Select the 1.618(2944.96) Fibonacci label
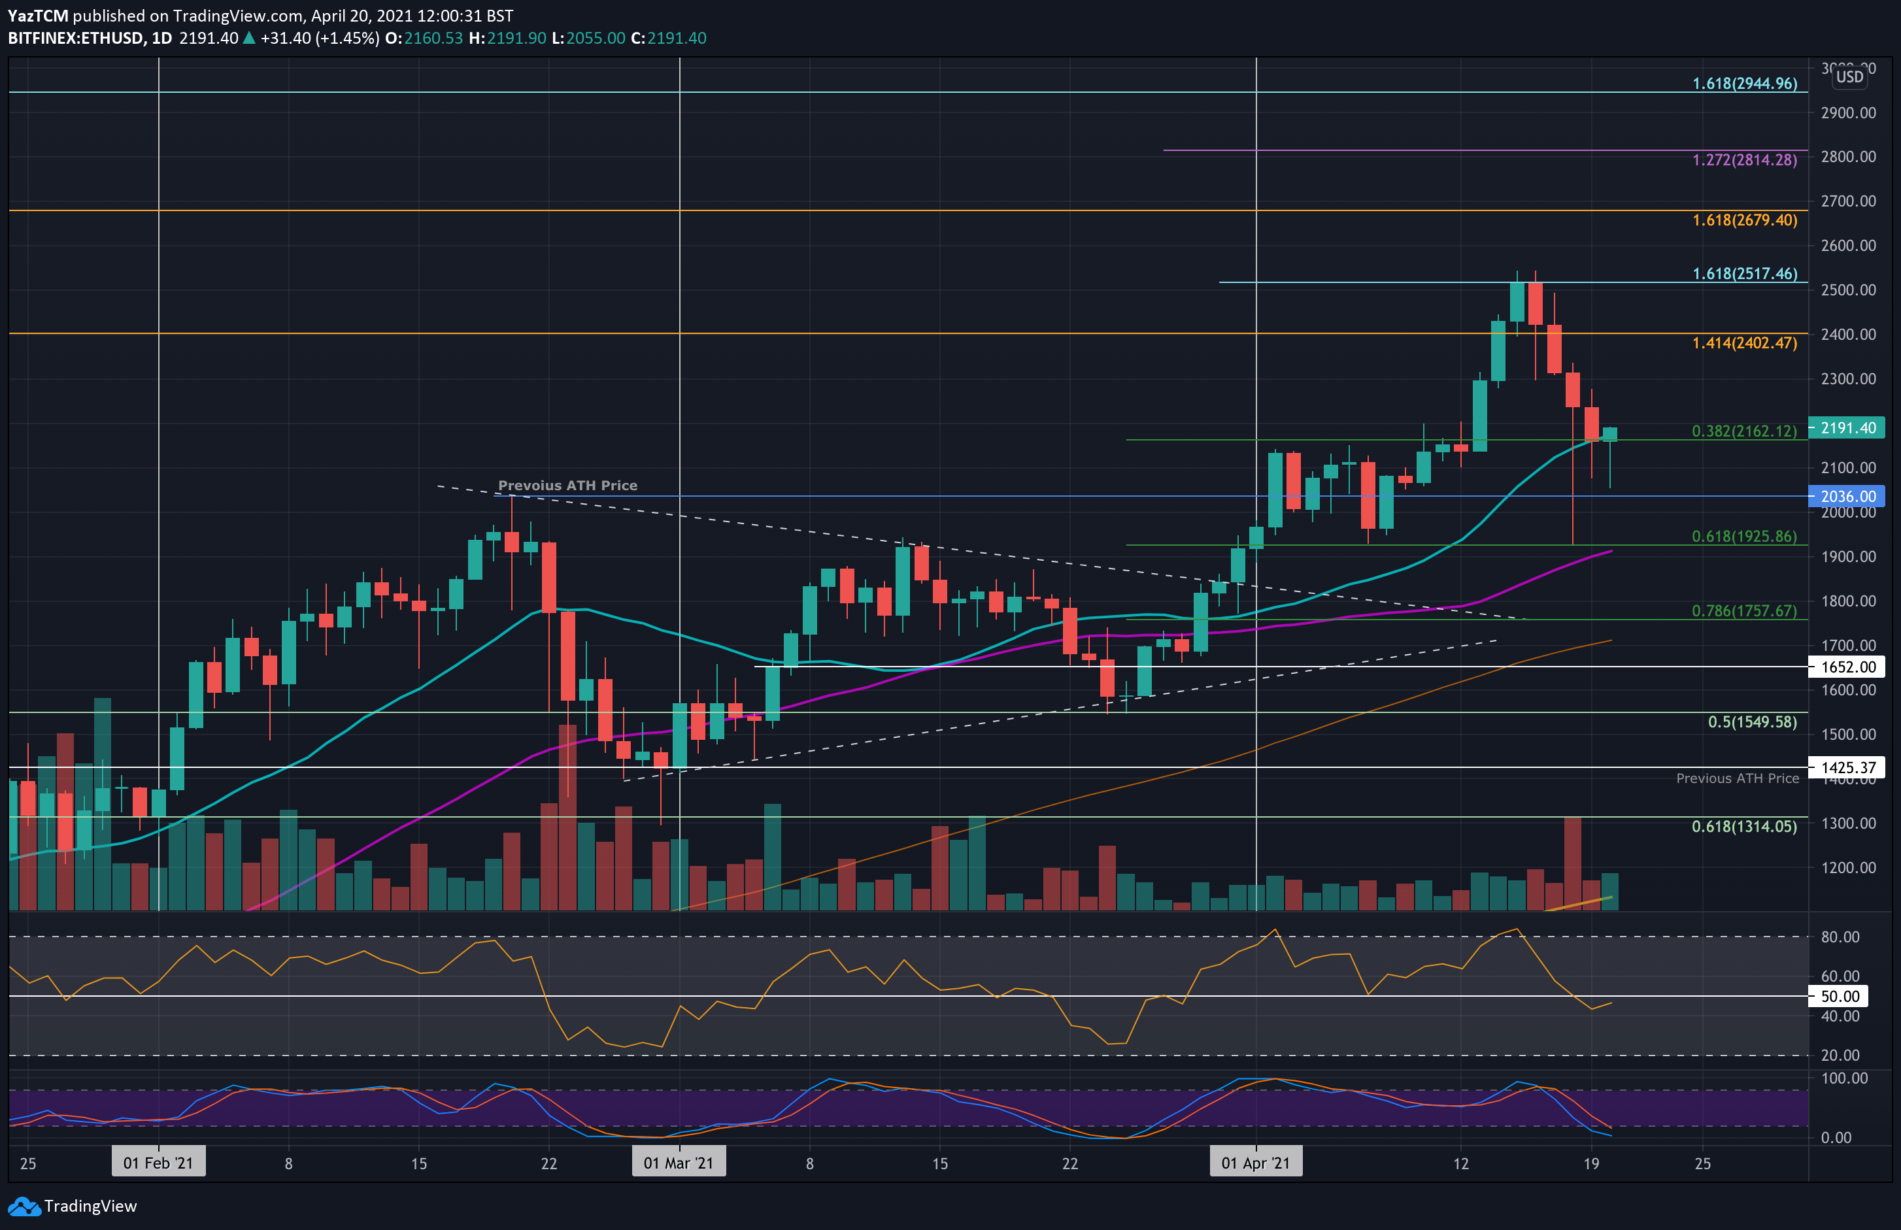Screen dimensions: 1901x1230 tap(1745, 83)
